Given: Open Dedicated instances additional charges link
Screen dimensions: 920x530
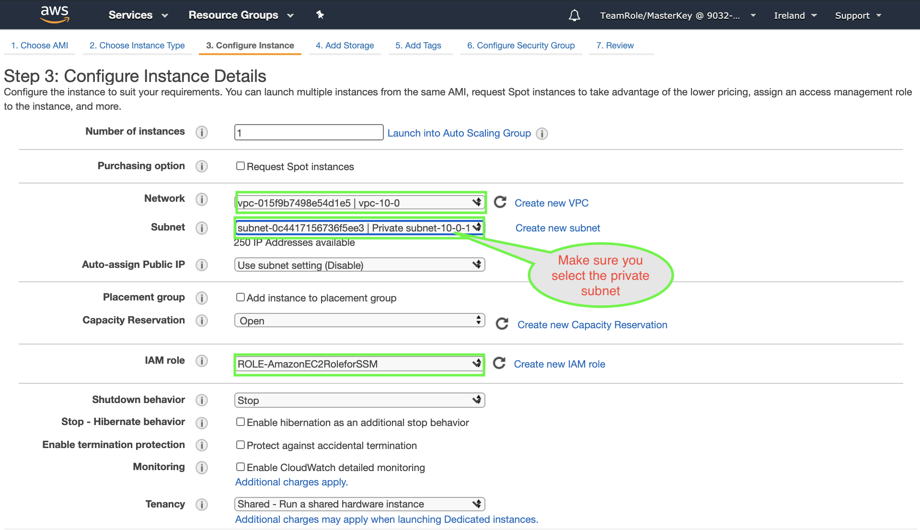Looking at the screenshot, I should [387, 519].
